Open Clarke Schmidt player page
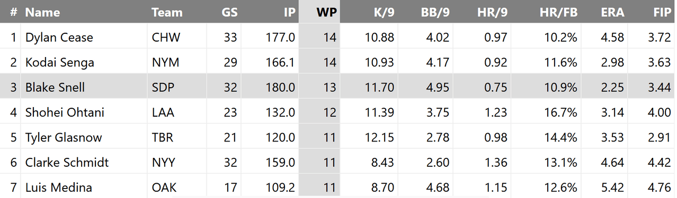Screen dimensions: 677x198 (67, 163)
